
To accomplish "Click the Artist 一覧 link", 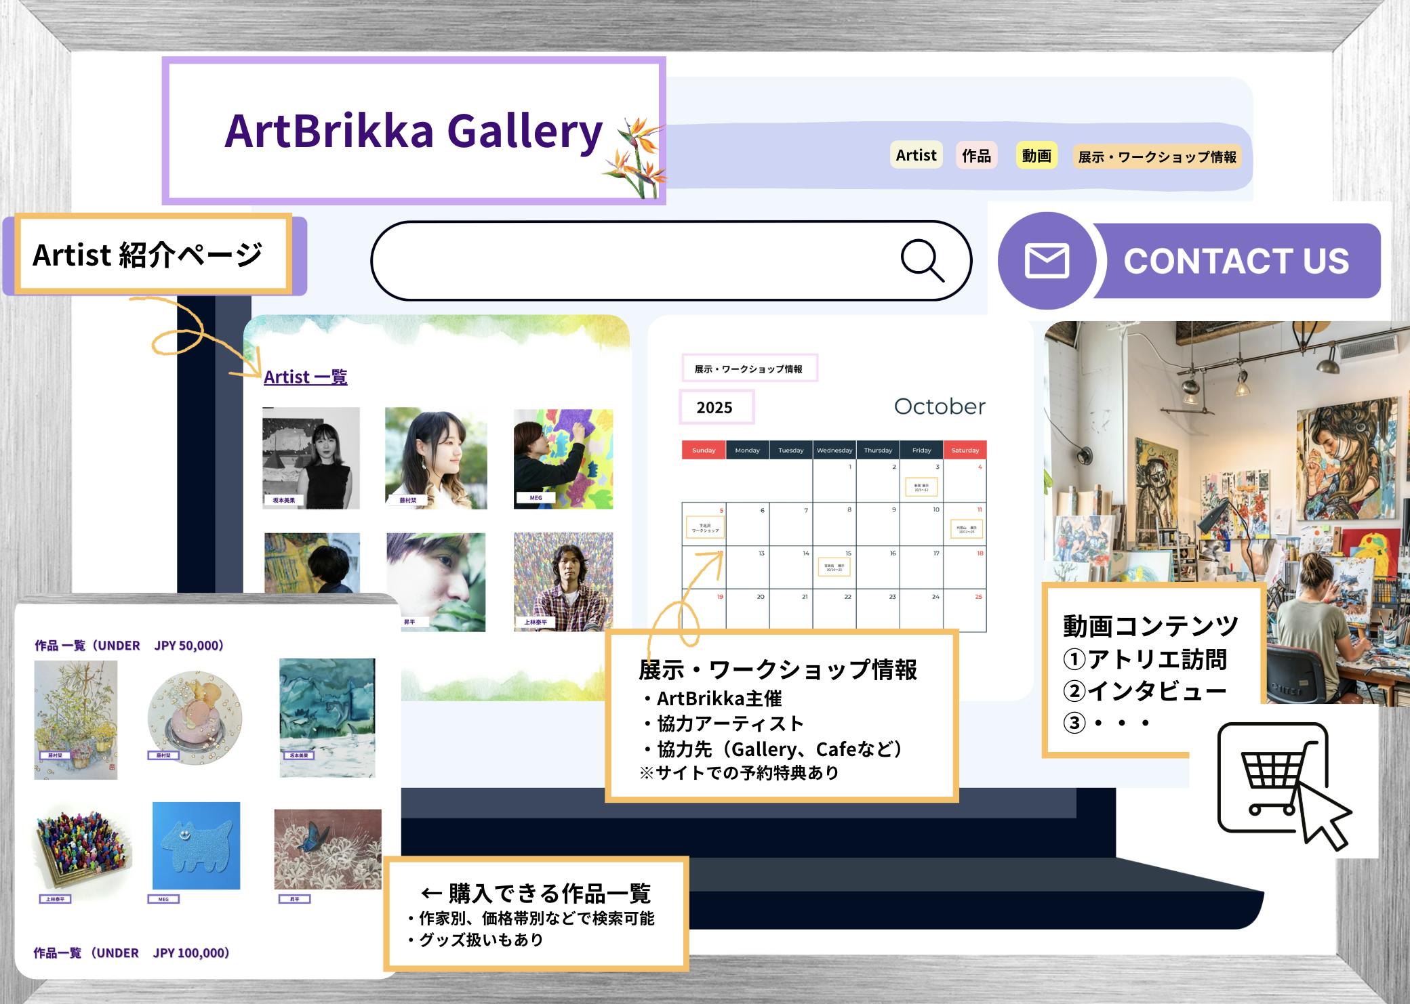I will [305, 377].
